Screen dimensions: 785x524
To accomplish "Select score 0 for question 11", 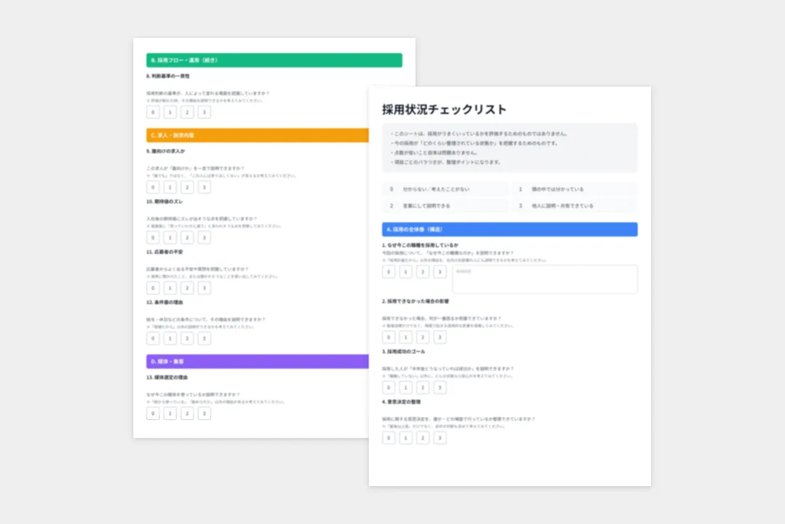I will [153, 288].
